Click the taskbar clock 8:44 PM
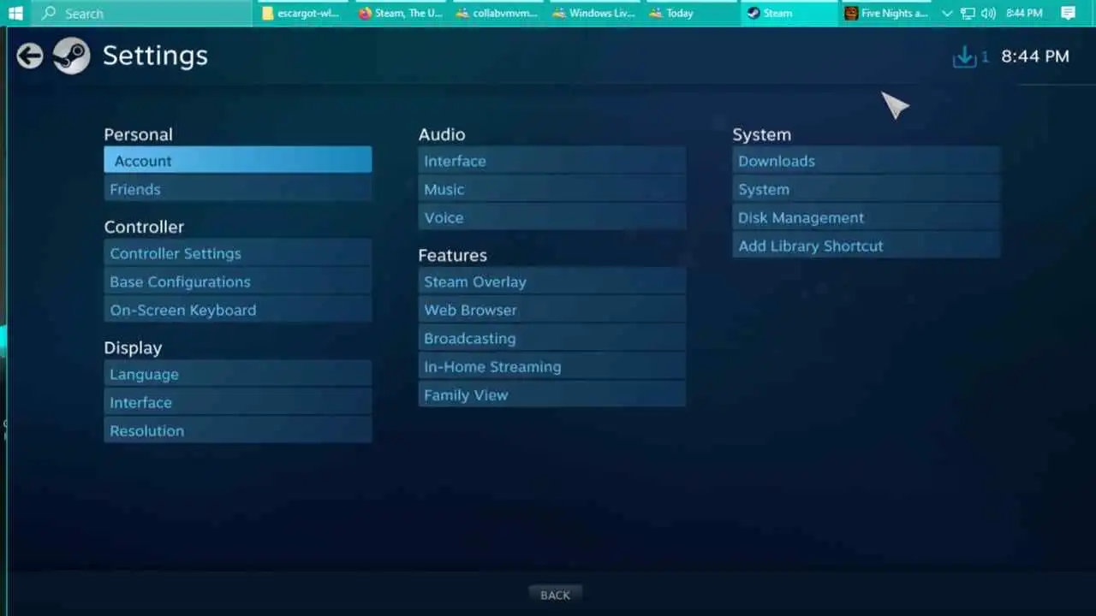 (1024, 13)
